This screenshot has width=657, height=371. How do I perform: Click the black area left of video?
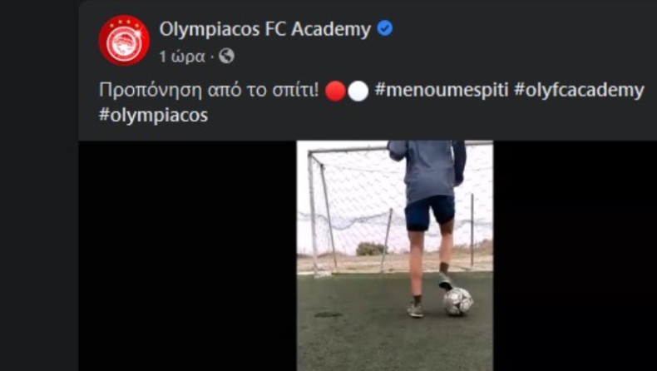pos(187,255)
